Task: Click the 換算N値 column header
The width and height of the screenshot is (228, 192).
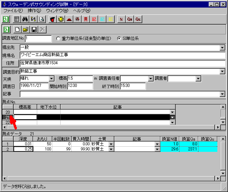Action: click(170, 139)
